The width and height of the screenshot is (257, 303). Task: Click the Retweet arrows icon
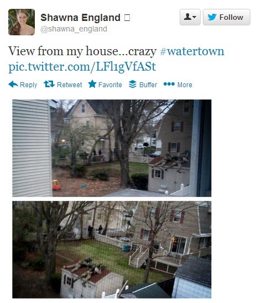point(49,84)
